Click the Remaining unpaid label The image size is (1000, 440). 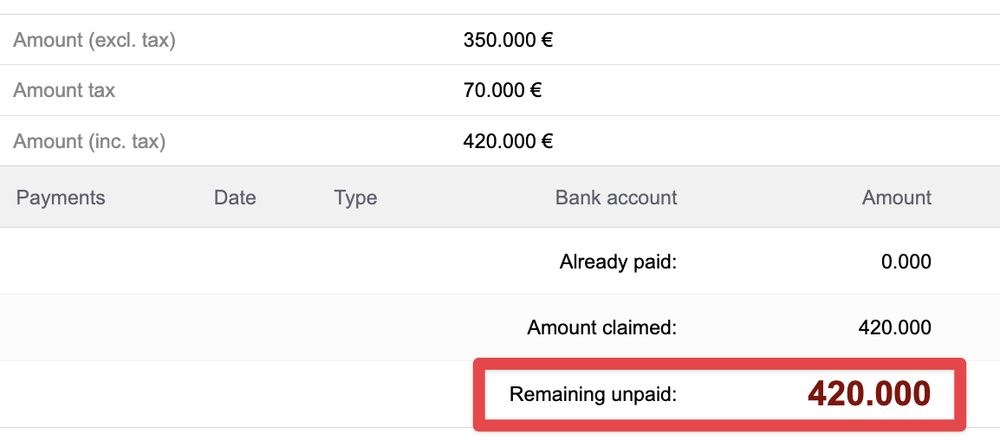(x=593, y=395)
